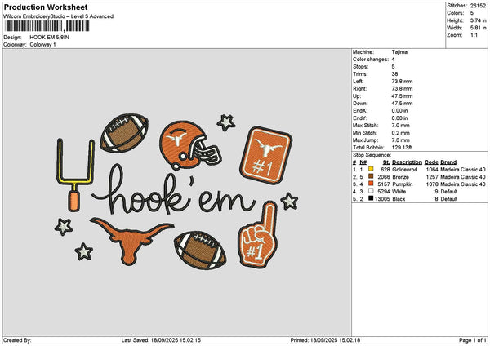Click the Width value 5.81 in
490x346 pixels.
pos(478,28)
